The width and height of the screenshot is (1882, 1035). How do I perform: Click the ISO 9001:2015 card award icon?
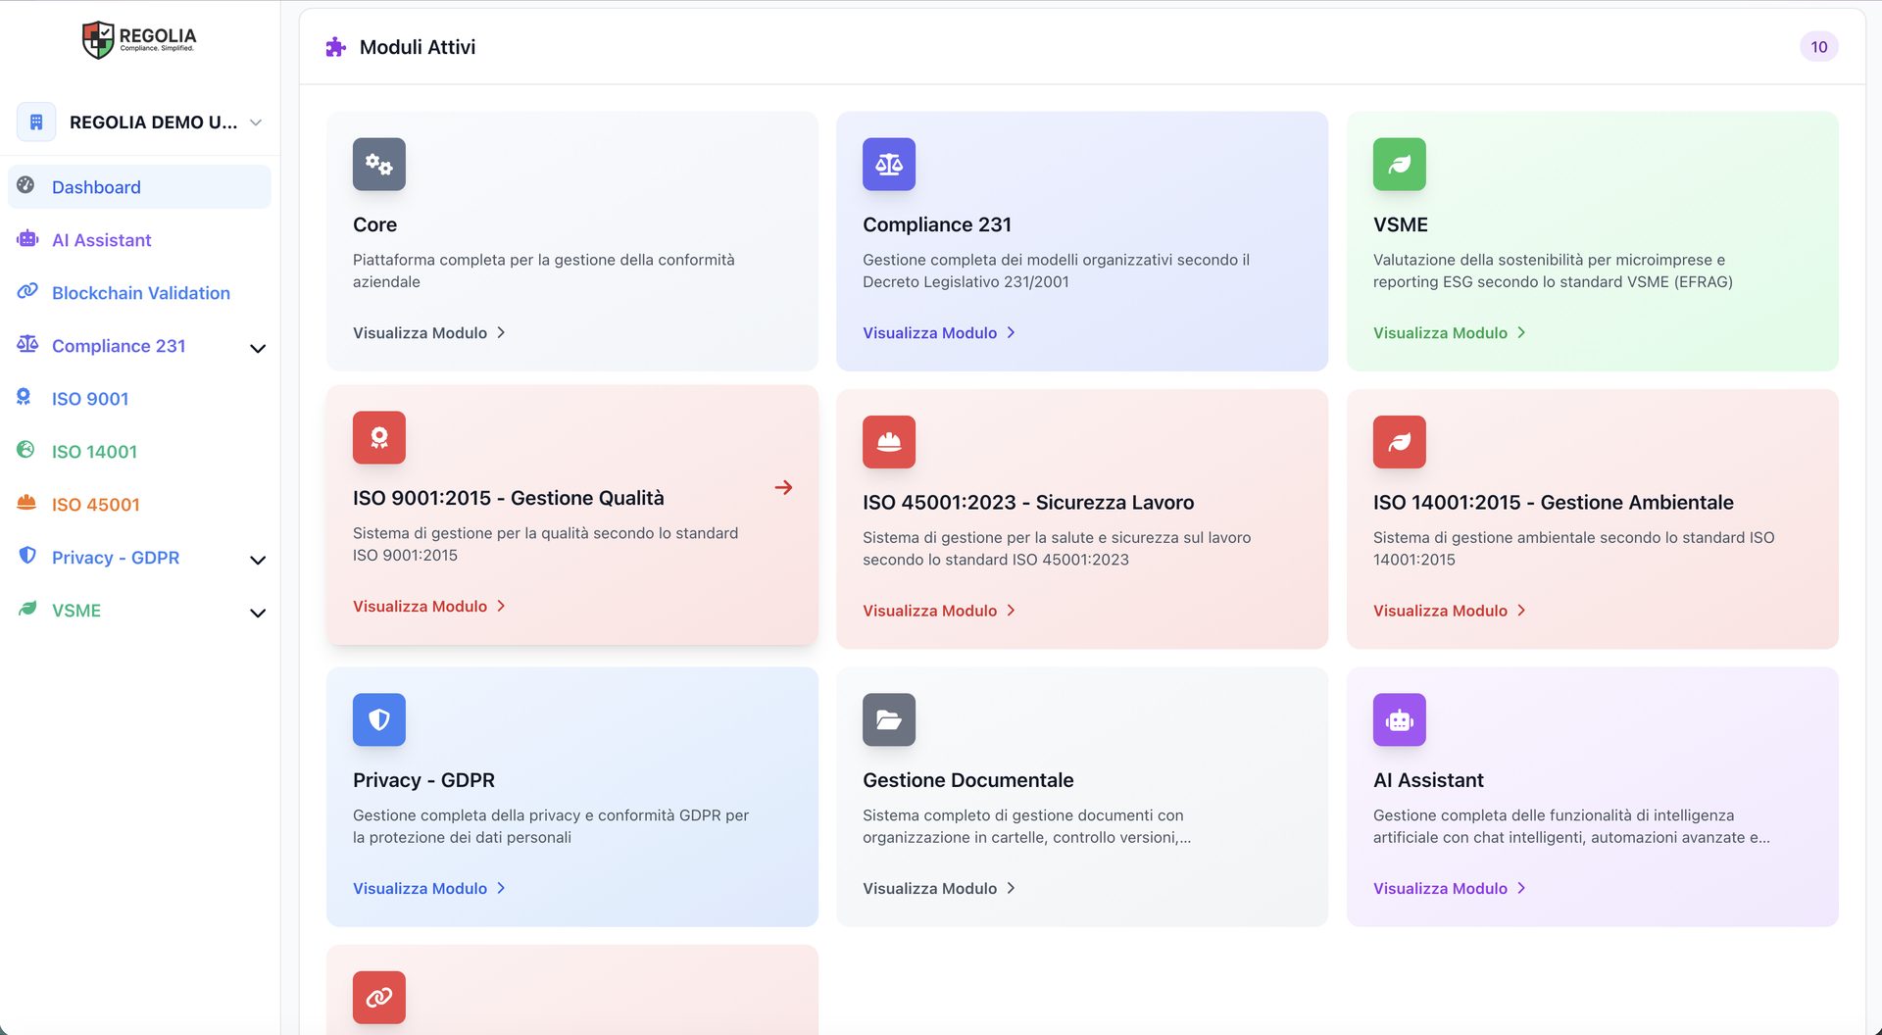pos(379,437)
